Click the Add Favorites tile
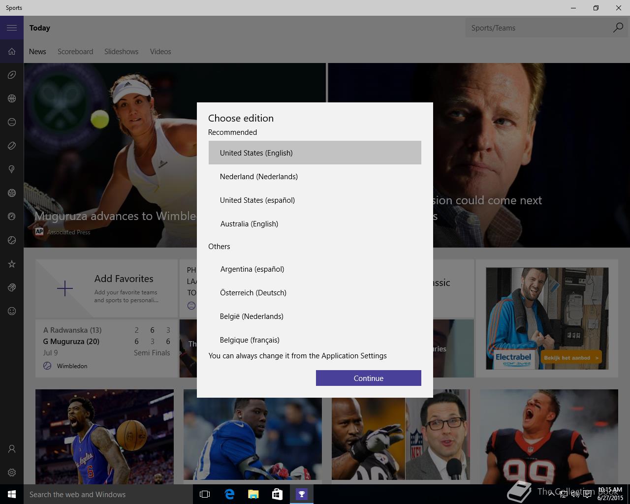 pyautogui.click(x=106, y=288)
